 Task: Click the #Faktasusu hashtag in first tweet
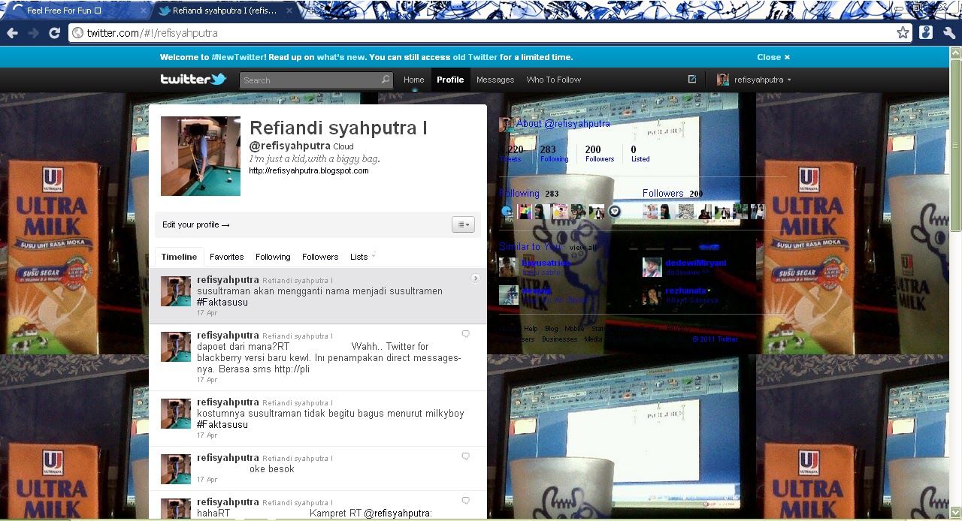tap(222, 303)
